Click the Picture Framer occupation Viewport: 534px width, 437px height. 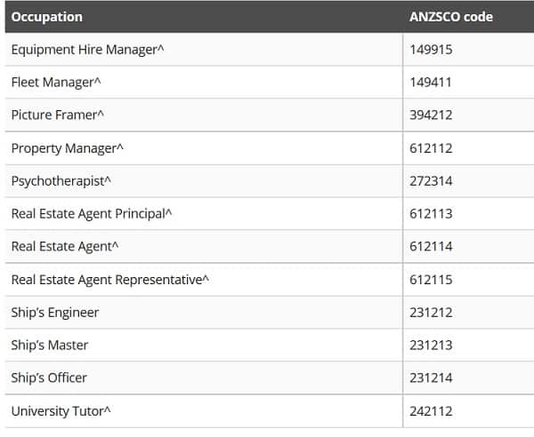57,115
